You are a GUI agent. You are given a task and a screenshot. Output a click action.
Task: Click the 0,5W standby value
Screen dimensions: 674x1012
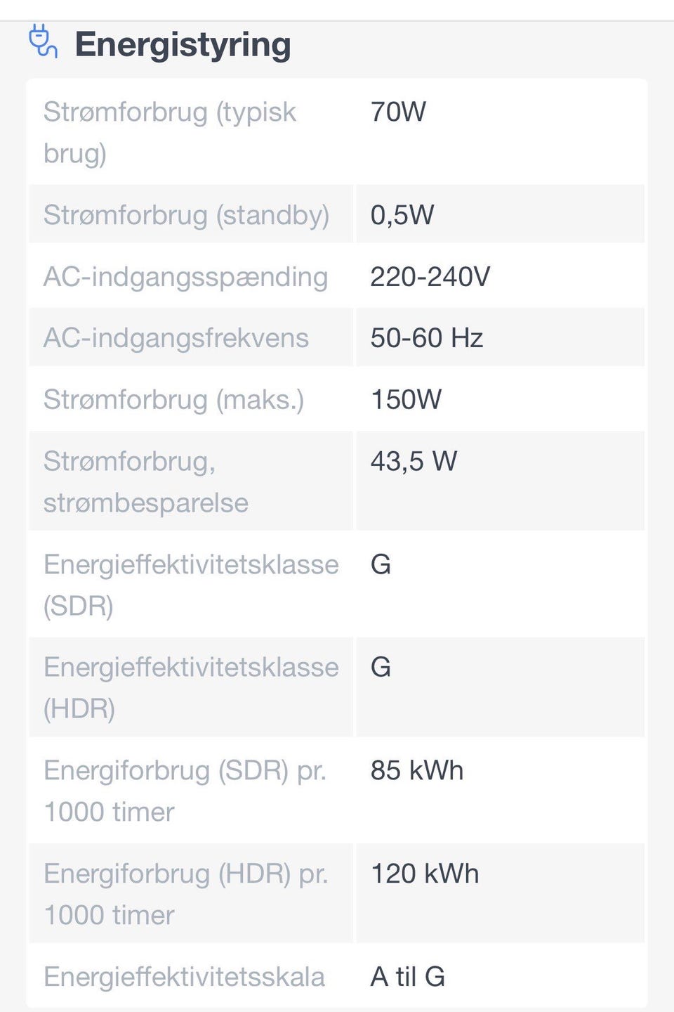(402, 215)
